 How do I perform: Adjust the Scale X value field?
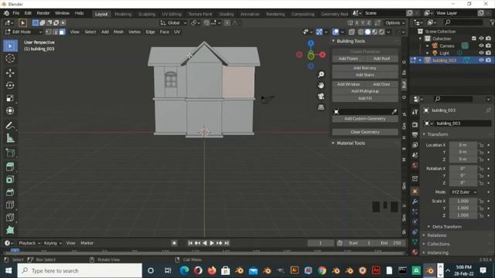pos(463,201)
